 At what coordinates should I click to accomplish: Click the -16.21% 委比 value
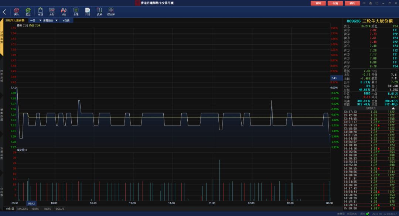pos(364,26)
